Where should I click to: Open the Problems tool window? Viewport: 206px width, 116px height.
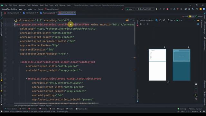pyautogui.click(x=33, y=109)
